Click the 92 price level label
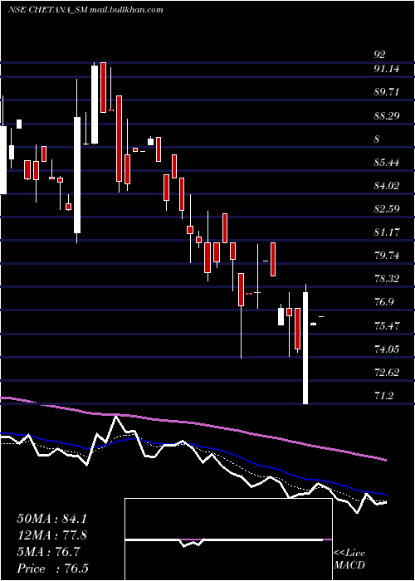The width and height of the screenshot is (415, 581). click(379, 55)
